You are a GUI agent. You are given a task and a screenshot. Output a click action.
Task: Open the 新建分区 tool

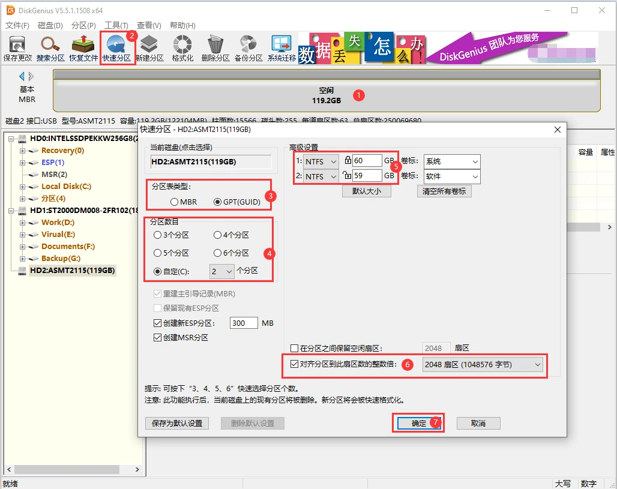[150, 47]
